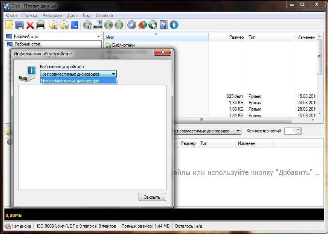Screen dimensions: 328x234
Task: Click the dialog's resize grip corner
Action: click(x=169, y=204)
